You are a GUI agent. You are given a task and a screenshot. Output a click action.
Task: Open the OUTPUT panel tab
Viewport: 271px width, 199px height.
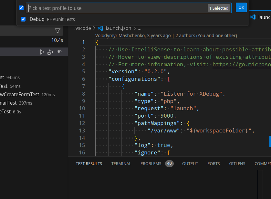point(190,164)
